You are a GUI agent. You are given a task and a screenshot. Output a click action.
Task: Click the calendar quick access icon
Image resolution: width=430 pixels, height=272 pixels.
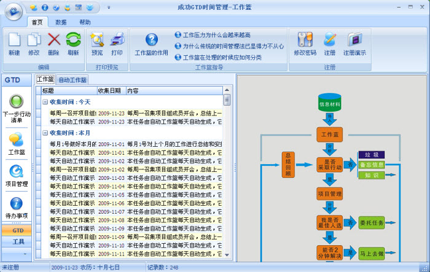pyautogui.click(x=79, y=8)
